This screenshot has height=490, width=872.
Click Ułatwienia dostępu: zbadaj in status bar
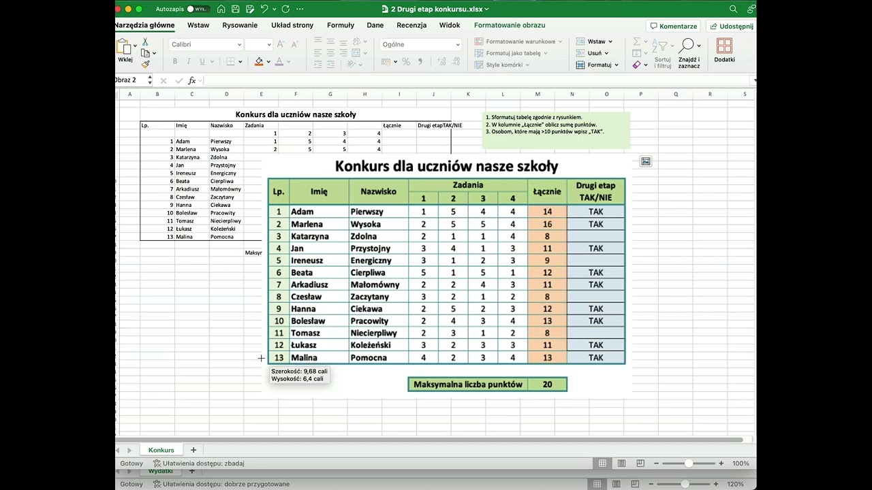(x=199, y=463)
